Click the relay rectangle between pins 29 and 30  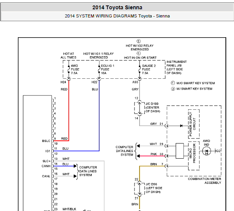point(180,151)
